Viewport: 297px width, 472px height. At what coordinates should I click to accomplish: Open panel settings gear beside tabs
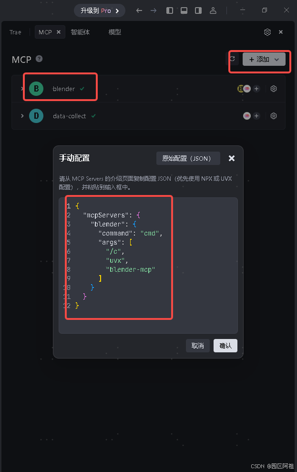coord(267,32)
